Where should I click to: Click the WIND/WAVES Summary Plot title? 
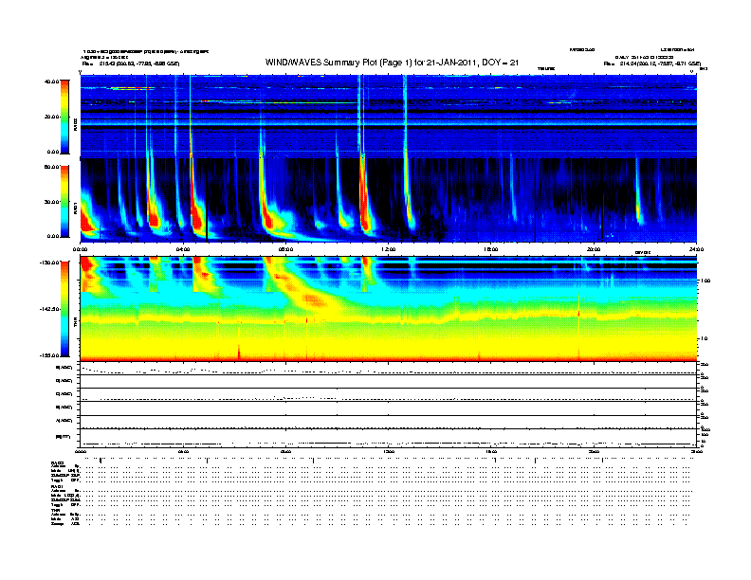click(392, 63)
